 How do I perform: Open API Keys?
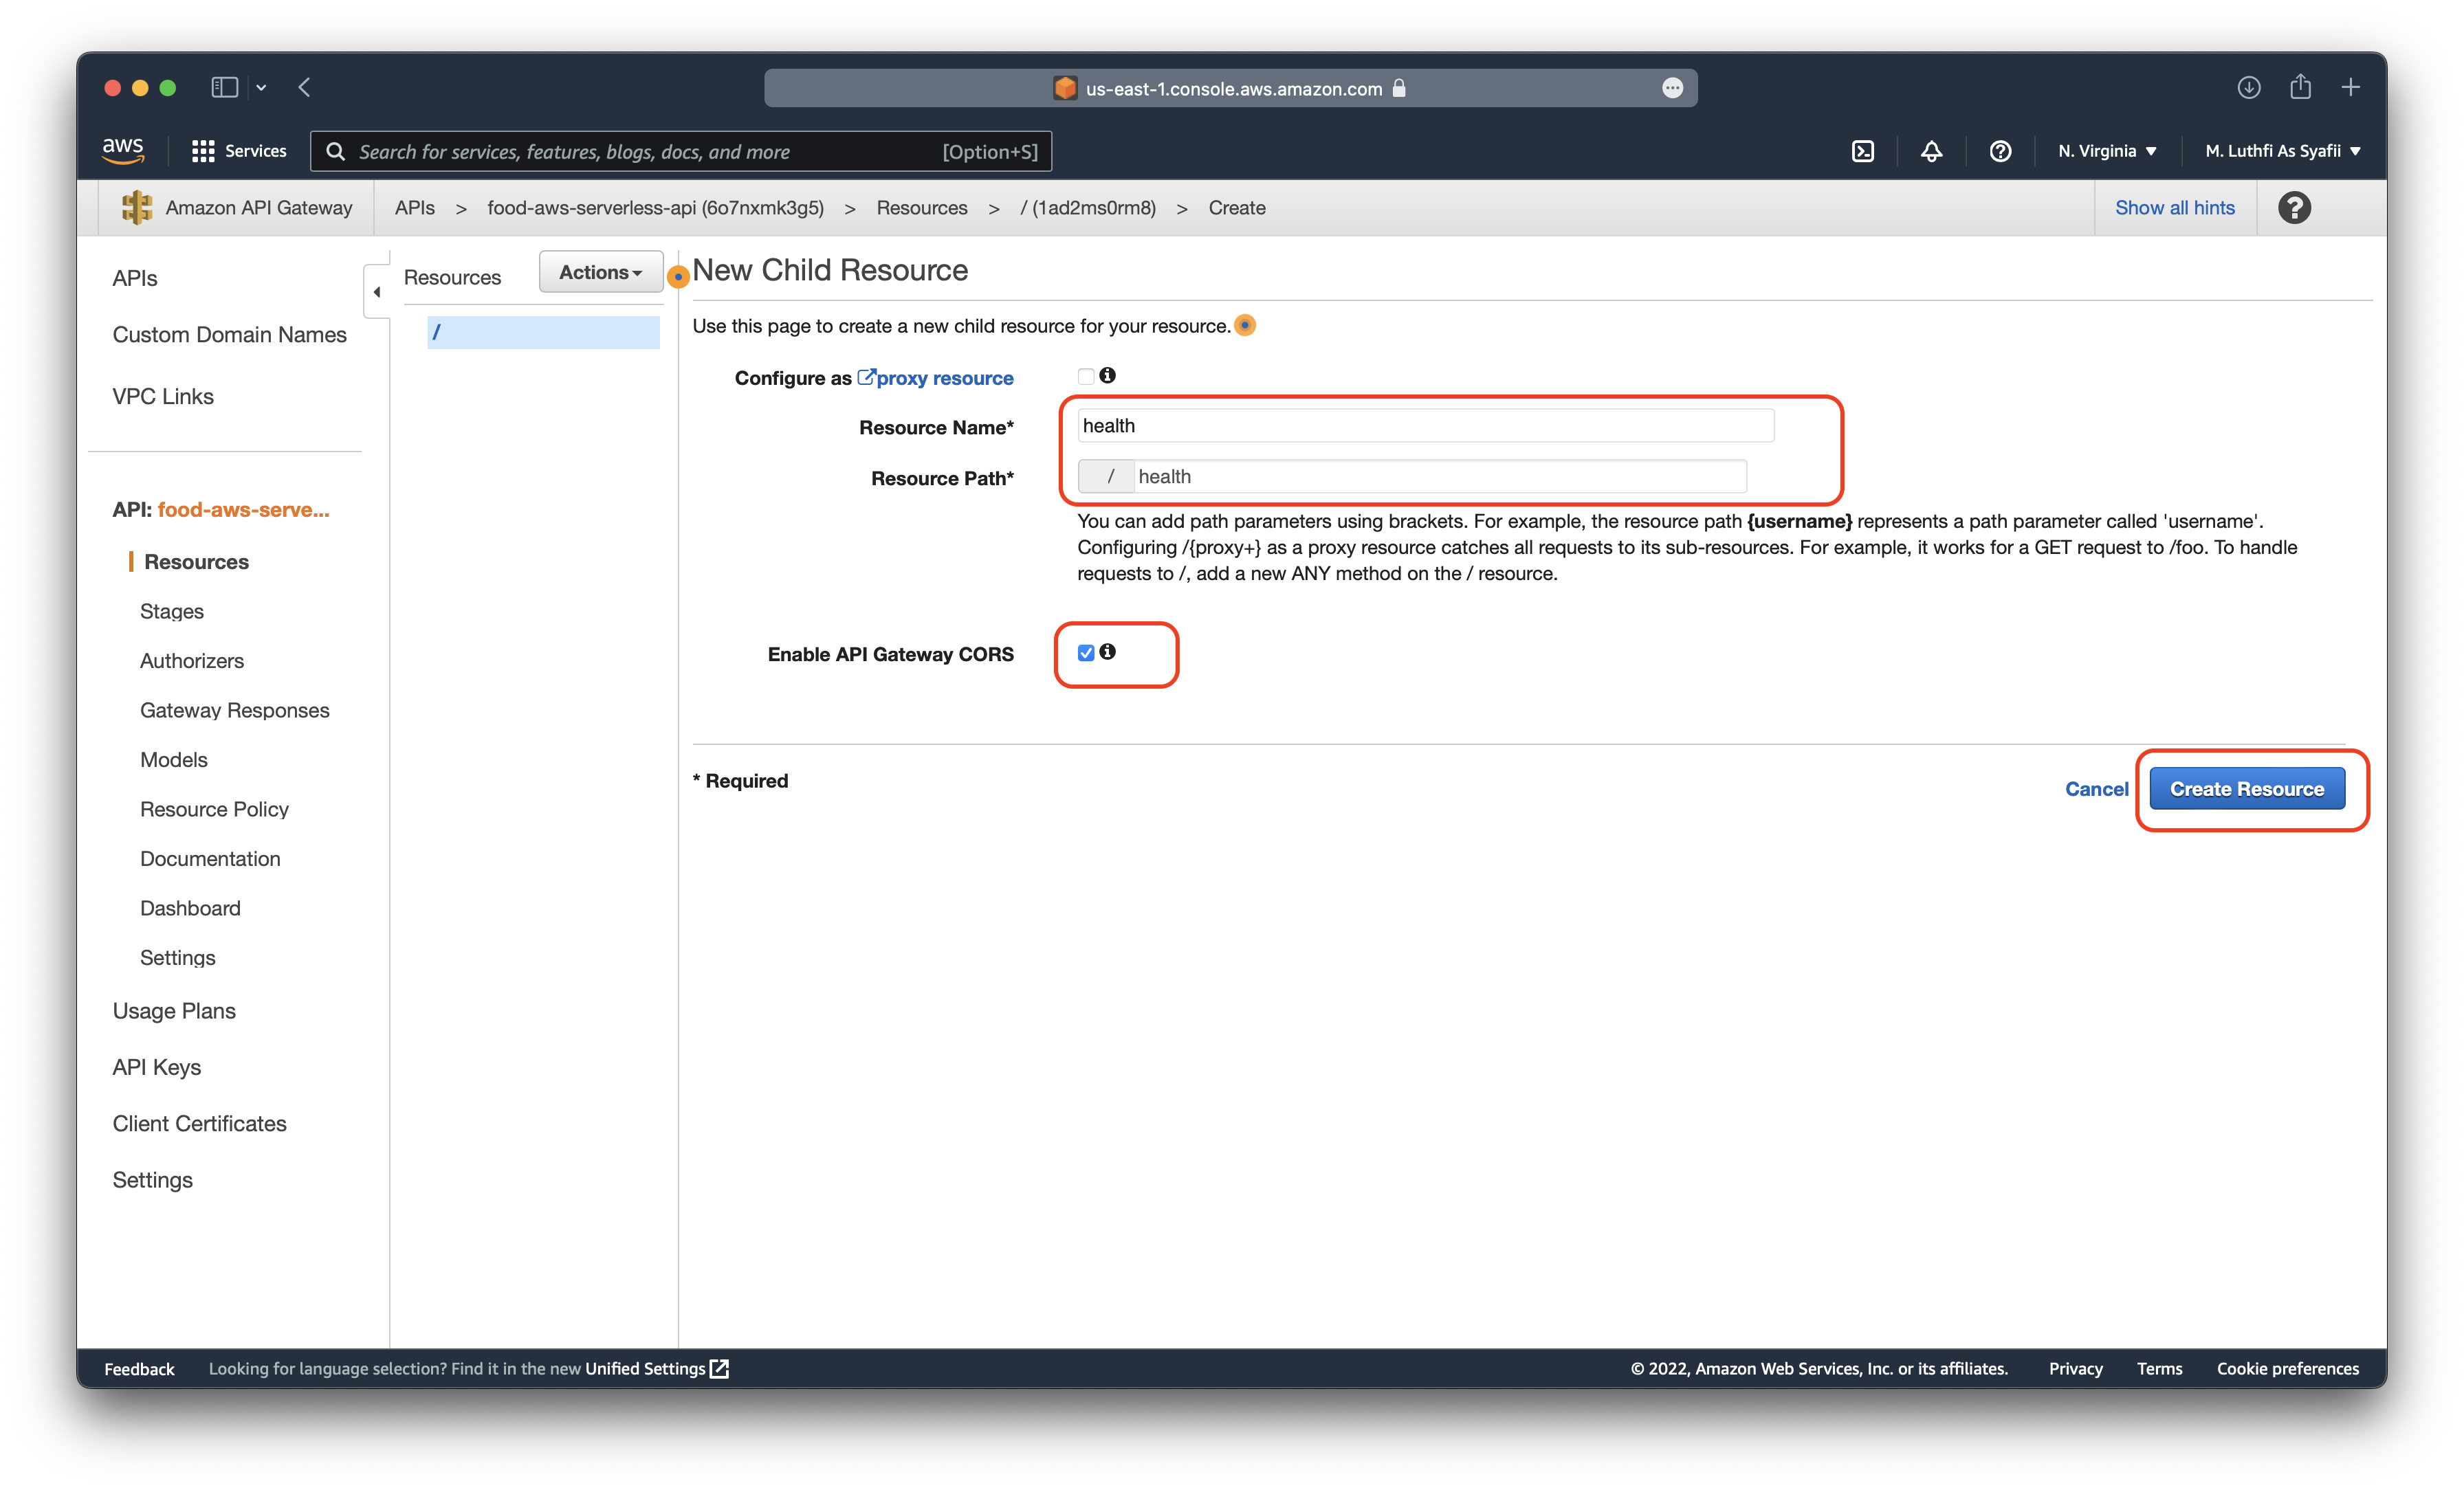click(x=157, y=1067)
